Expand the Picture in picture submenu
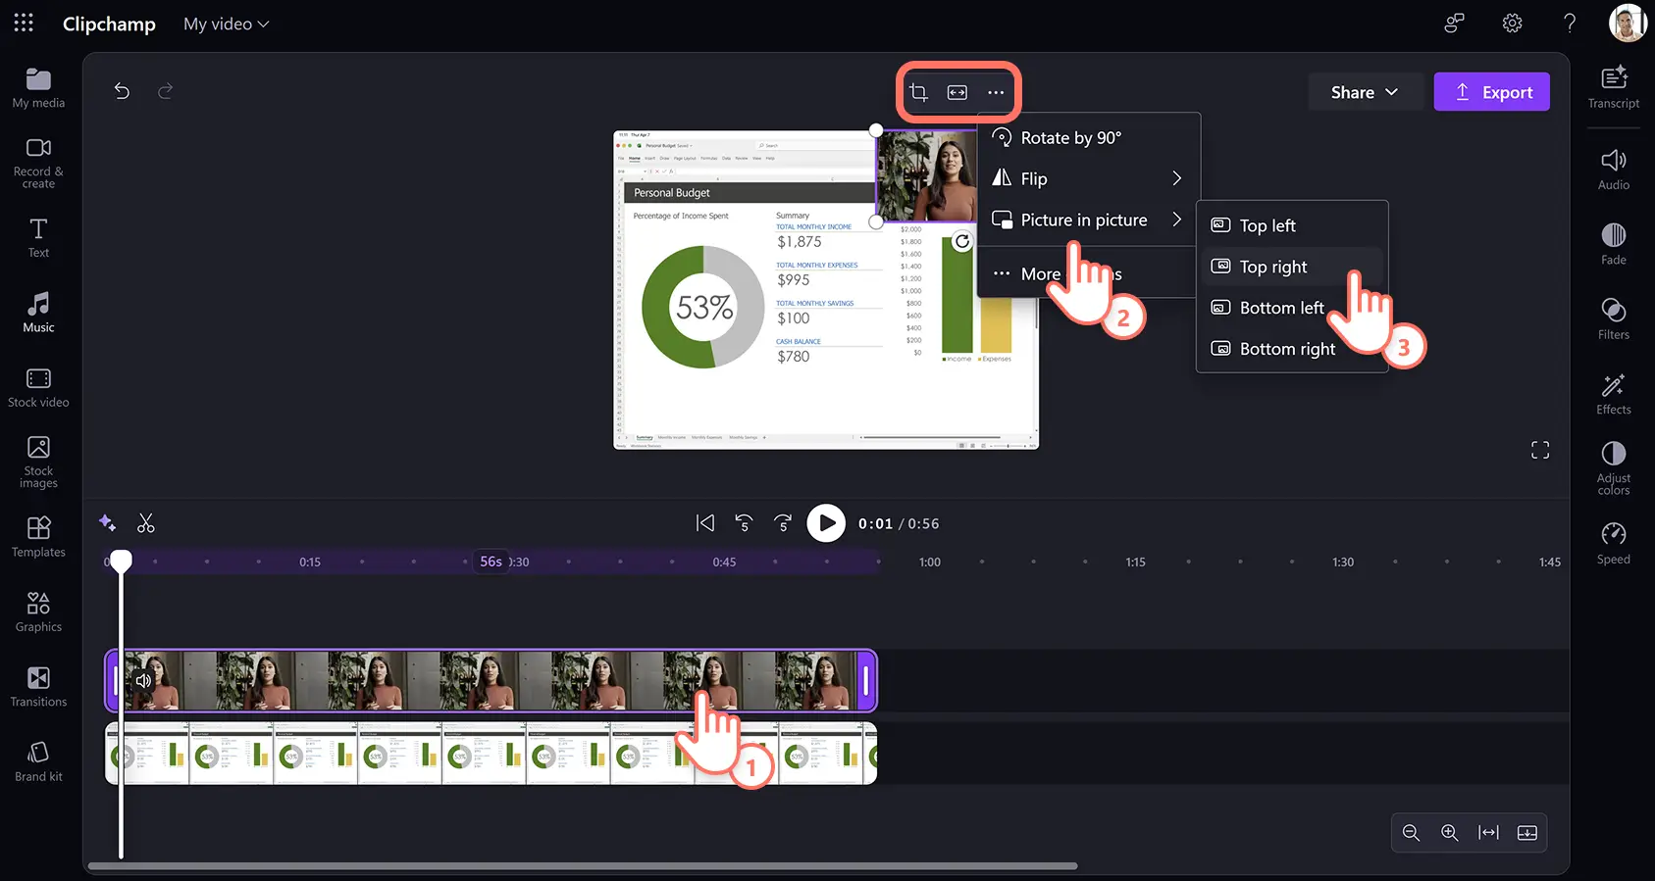1655x881 pixels. coord(1089,220)
